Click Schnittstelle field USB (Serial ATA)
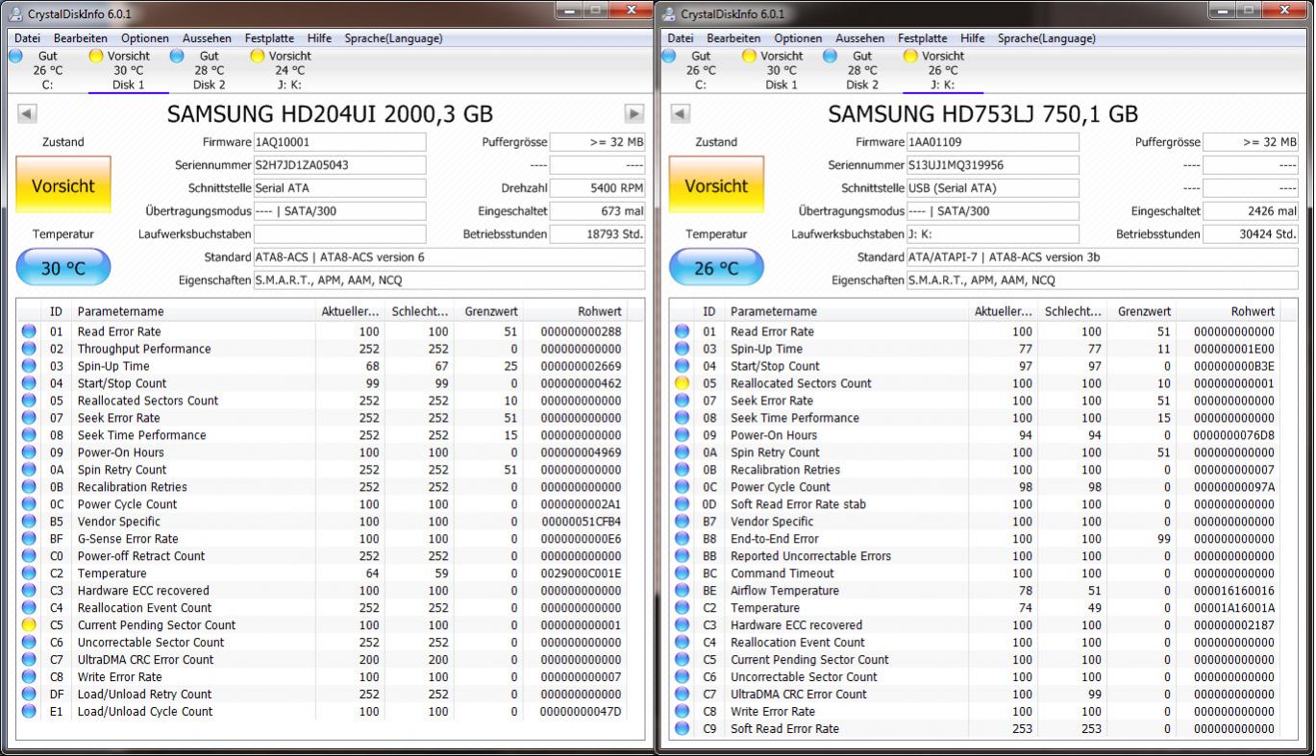 992,188
